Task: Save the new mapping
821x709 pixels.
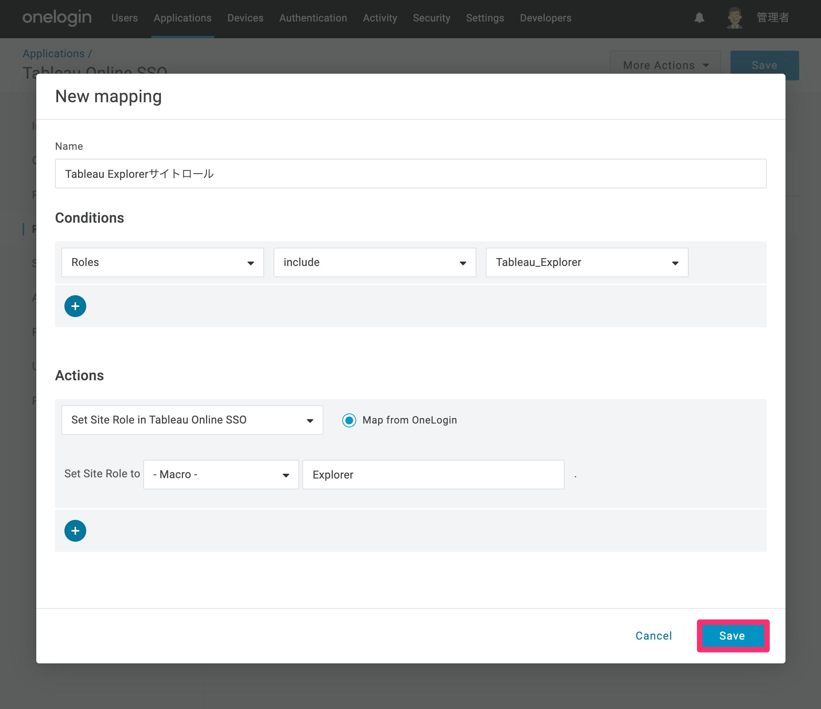Action: click(x=733, y=636)
